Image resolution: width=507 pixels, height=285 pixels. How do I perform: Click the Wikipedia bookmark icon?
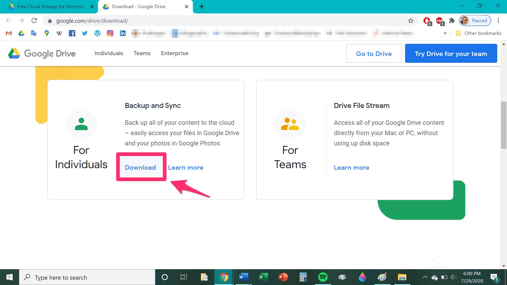pos(59,33)
